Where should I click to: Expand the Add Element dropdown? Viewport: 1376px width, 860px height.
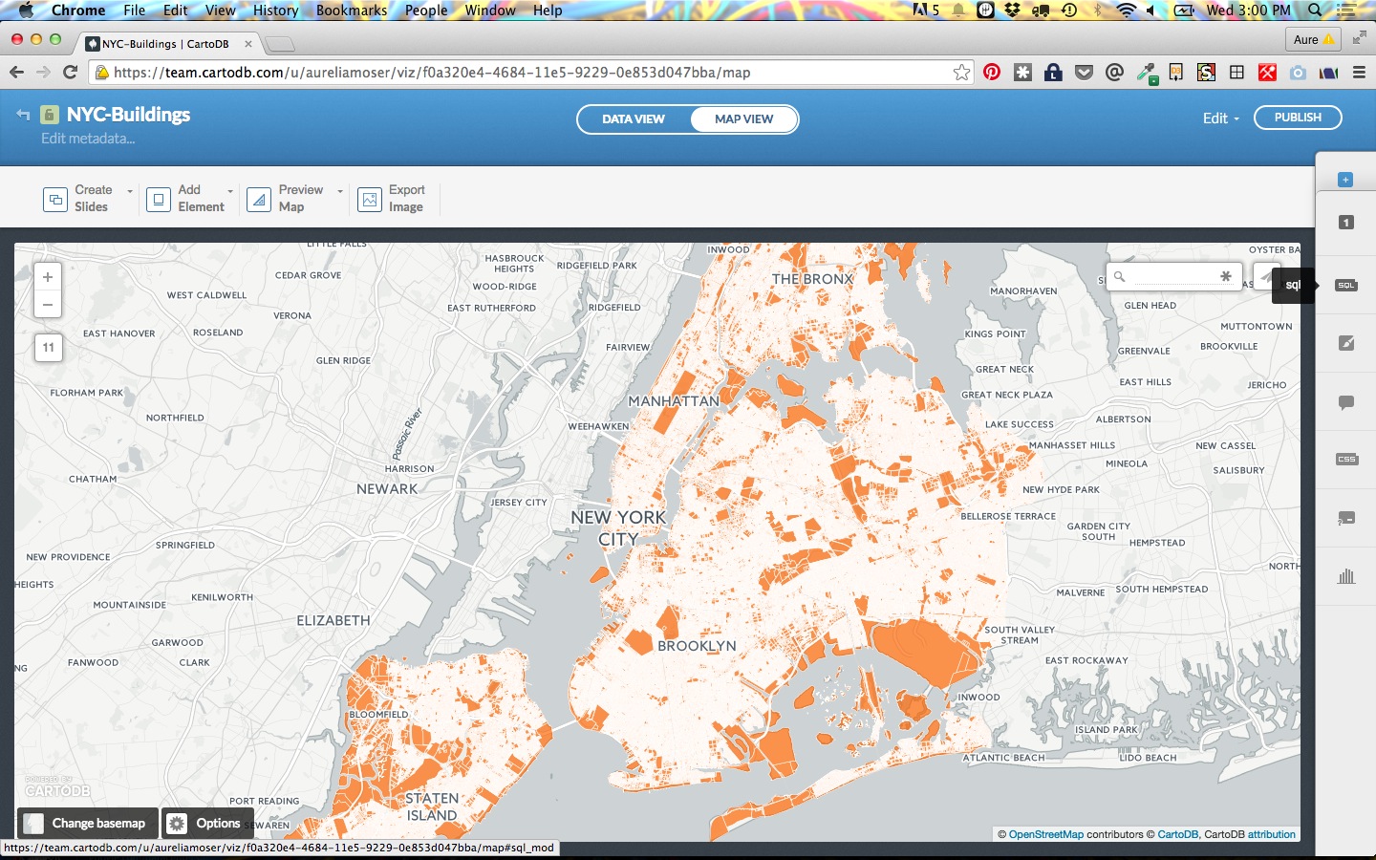click(230, 191)
